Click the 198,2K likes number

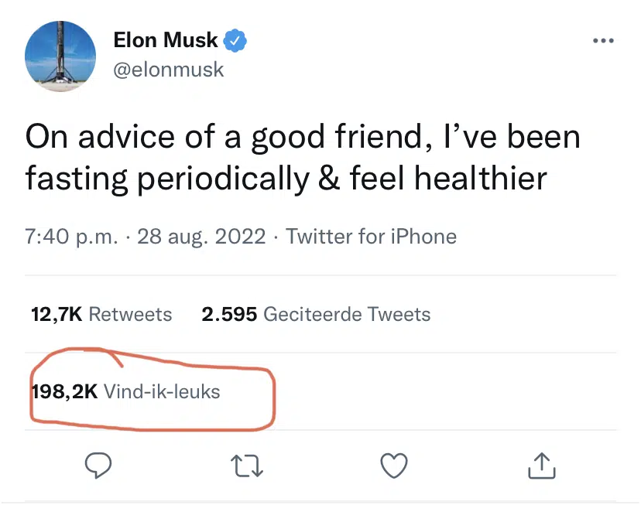[x=63, y=392]
